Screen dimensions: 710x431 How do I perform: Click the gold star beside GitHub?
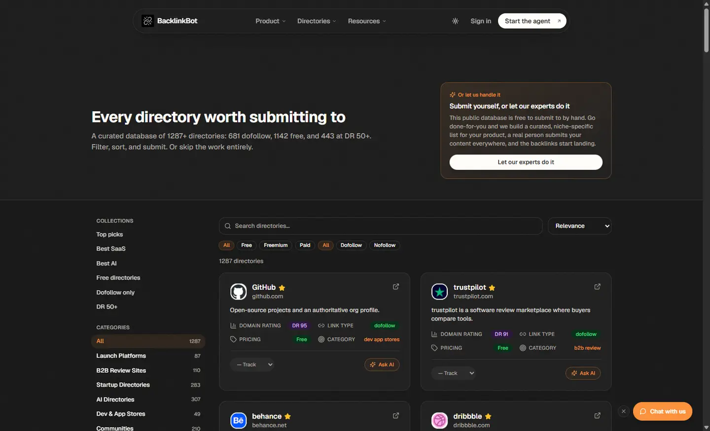[282, 288]
